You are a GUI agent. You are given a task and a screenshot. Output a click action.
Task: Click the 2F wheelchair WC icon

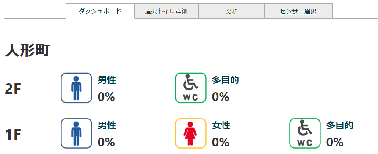click(x=190, y=88)
